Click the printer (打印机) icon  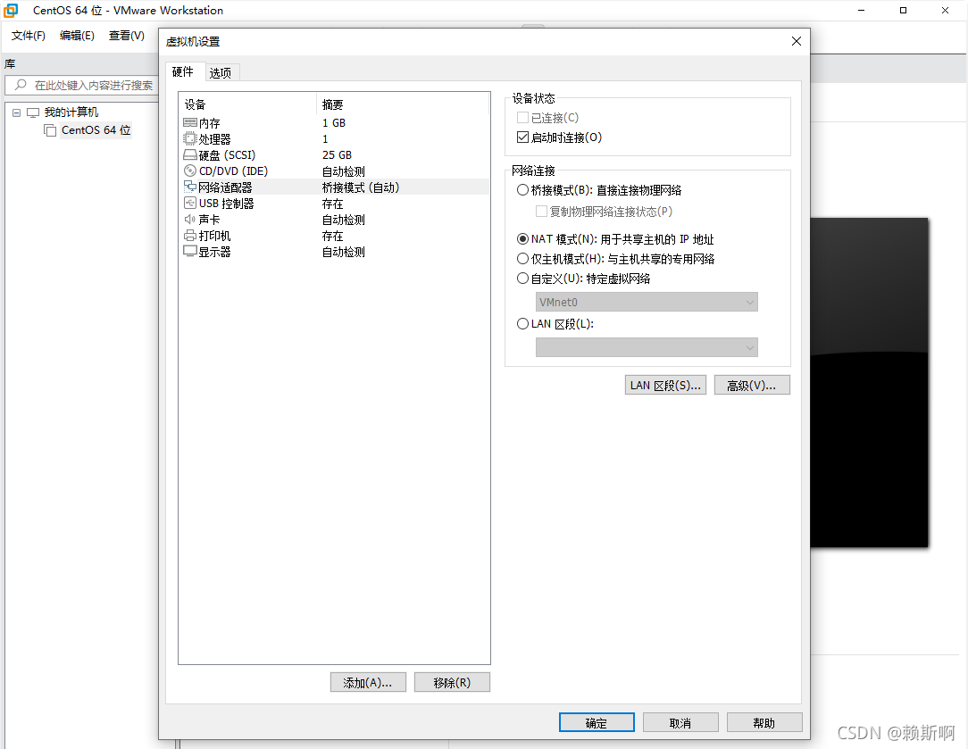(190, 235)
